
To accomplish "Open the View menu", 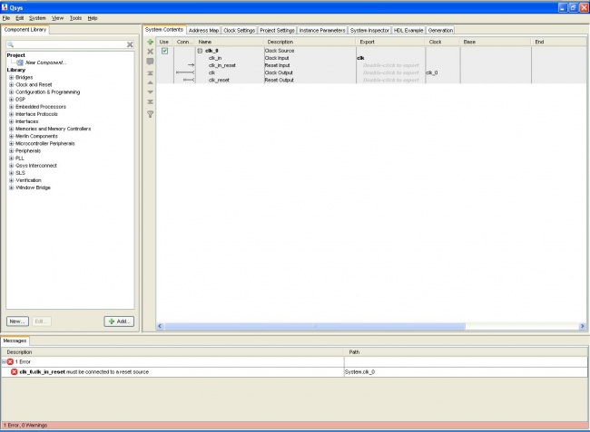I will click(x=57, y=18).
